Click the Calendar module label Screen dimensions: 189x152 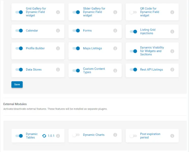coord(32,30)
